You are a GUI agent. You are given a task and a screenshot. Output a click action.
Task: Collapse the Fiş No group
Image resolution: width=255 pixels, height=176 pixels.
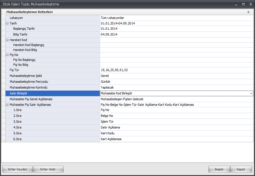[7, 55]
